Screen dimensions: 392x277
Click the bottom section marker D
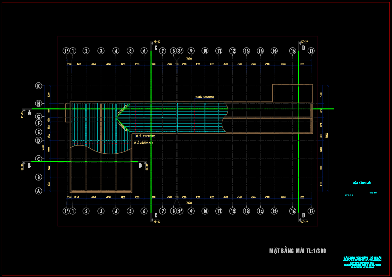303,215
